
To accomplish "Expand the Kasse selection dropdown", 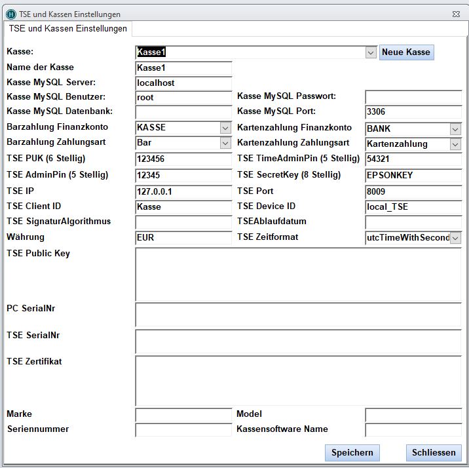I will 371,52.
